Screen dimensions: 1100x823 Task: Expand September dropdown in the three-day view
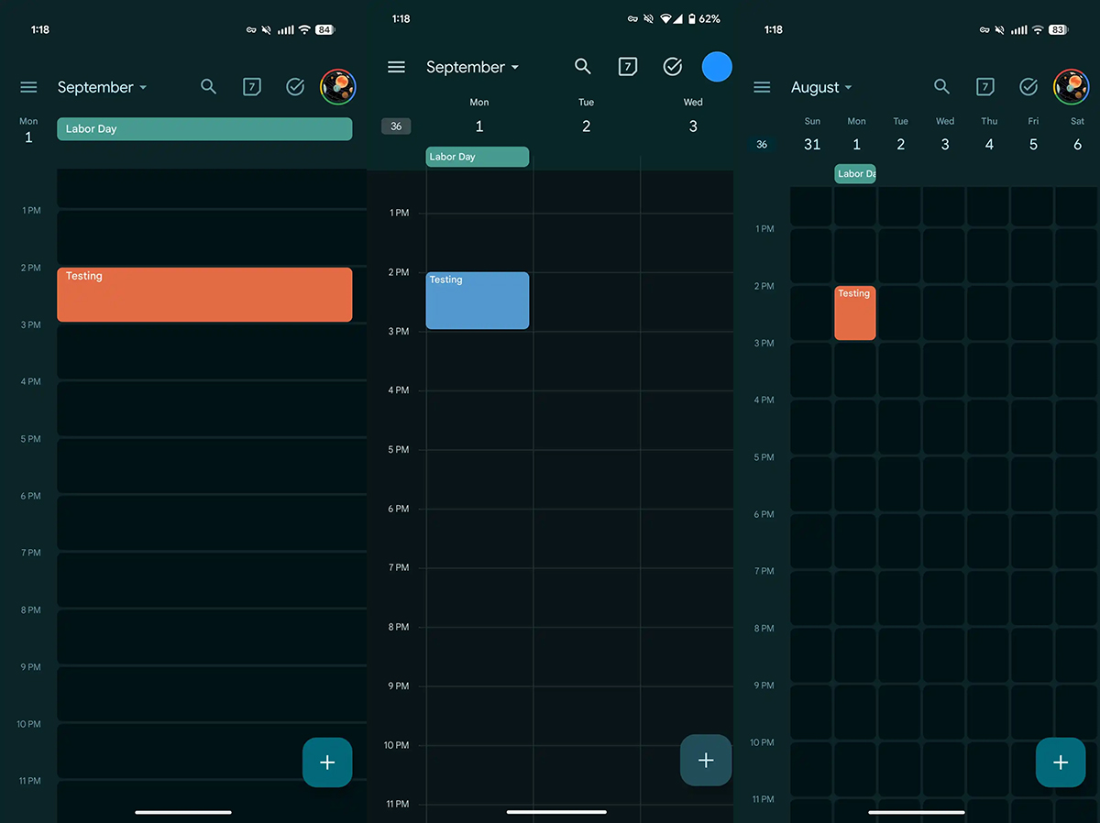(x=472, y=67)
